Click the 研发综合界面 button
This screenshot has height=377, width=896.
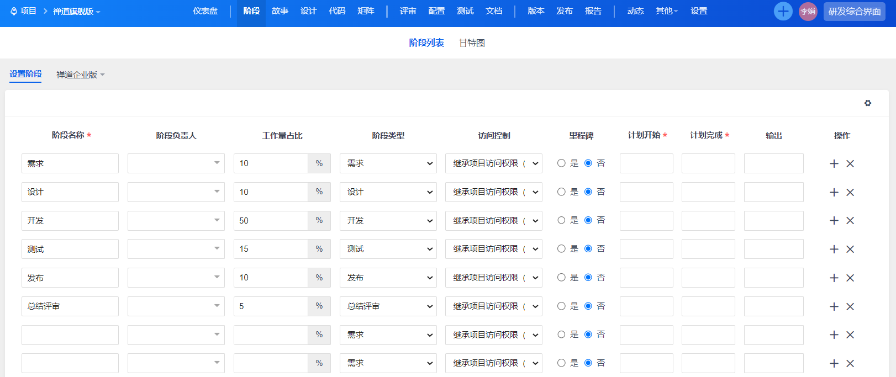(x=854, y=12)
